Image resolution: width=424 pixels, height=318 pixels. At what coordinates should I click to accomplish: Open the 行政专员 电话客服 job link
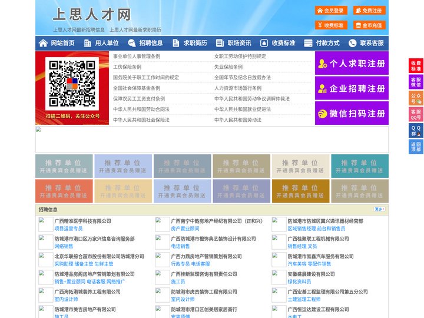(190, 264)
